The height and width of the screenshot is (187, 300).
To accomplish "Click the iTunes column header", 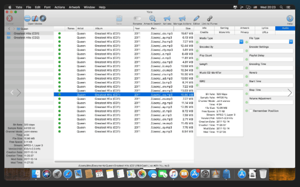I will [70, 29].
